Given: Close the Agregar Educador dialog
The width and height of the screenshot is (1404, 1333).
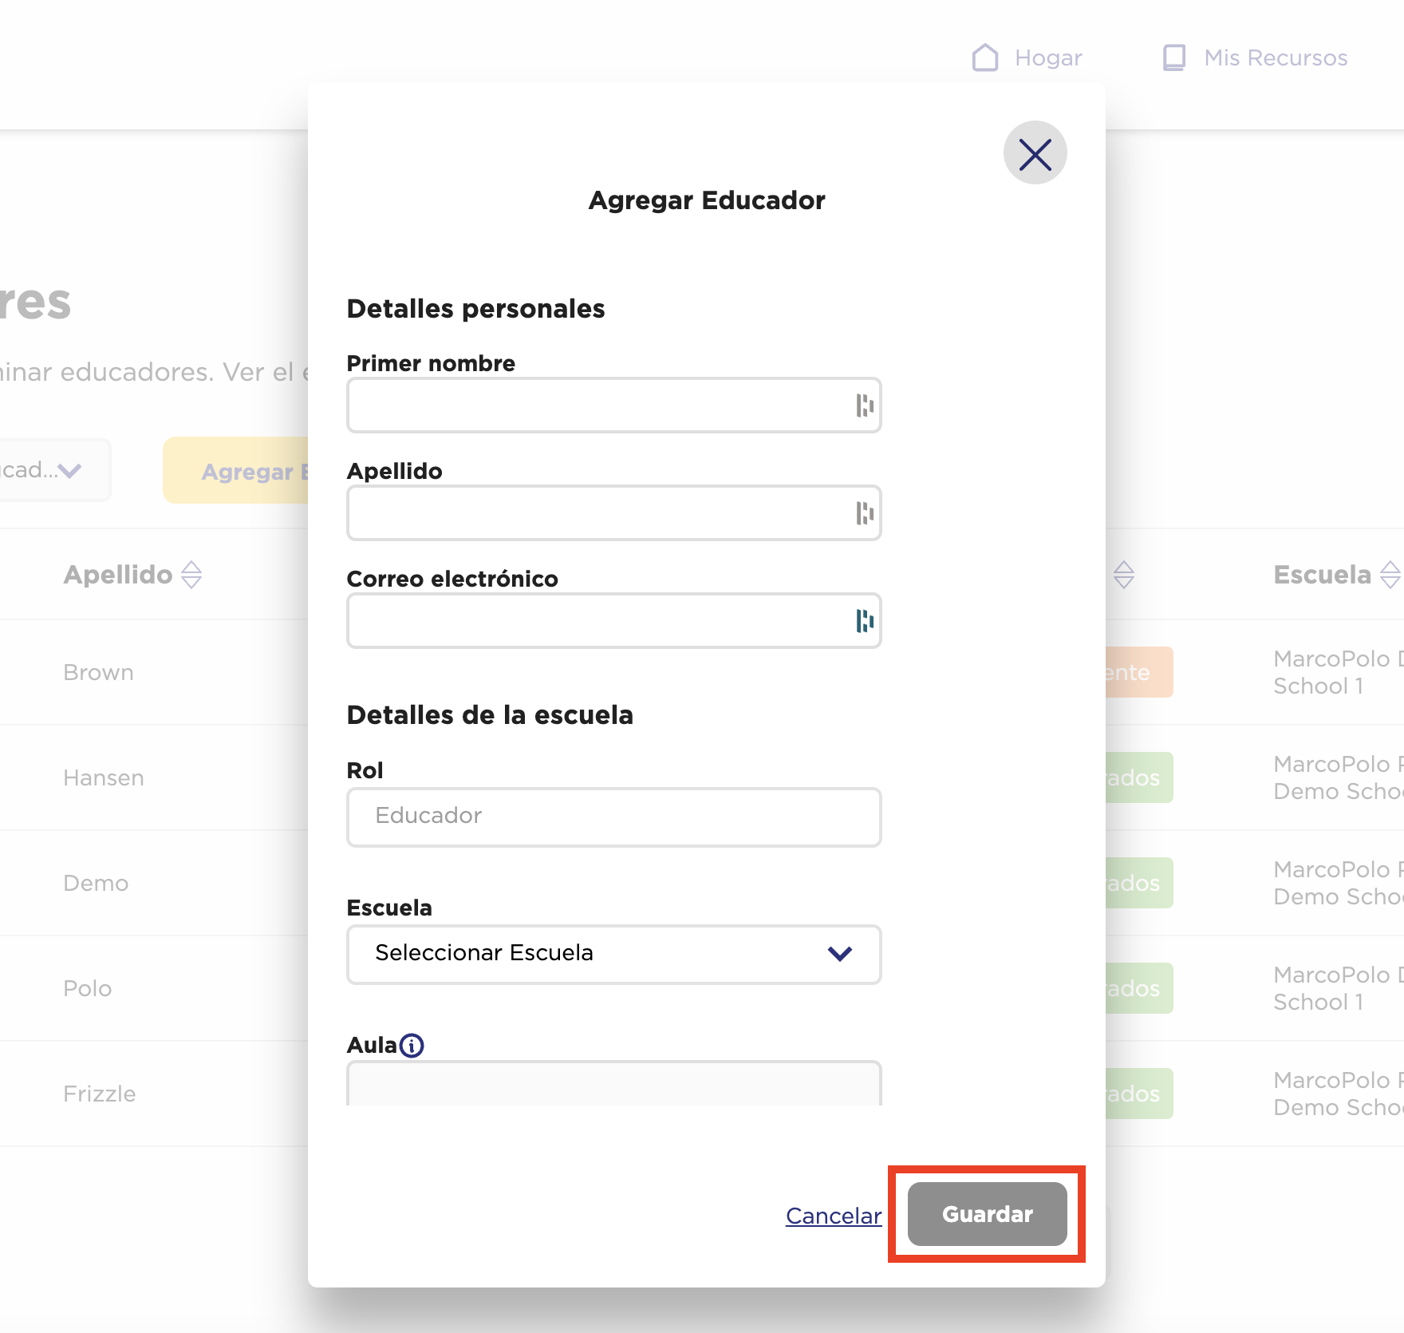Looking at the screenshot, I should pos(1035,153).
